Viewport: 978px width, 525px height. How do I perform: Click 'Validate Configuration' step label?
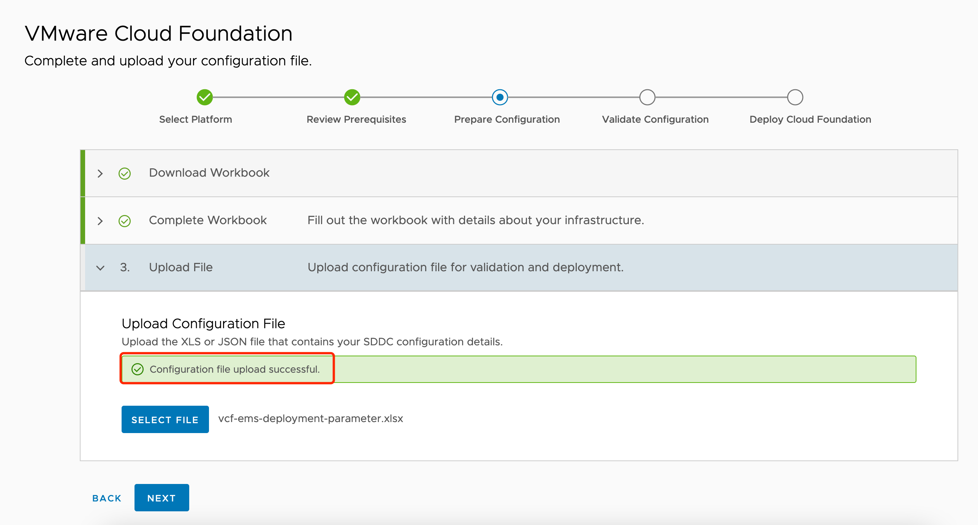point(655,119)
